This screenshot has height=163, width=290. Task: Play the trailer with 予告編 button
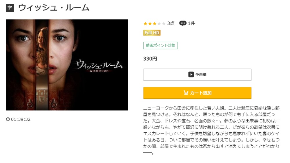click(197, 75)
